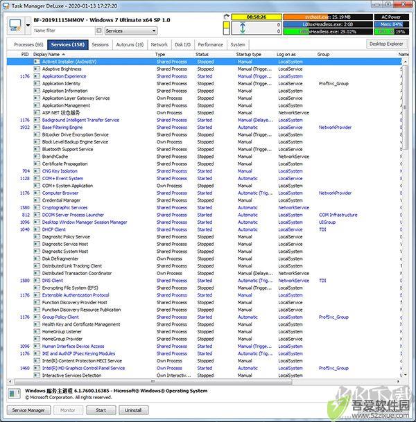Screen dimensions: 416x422
Task: Click the Mem: 84% indicator
Action: click(392, 24)
